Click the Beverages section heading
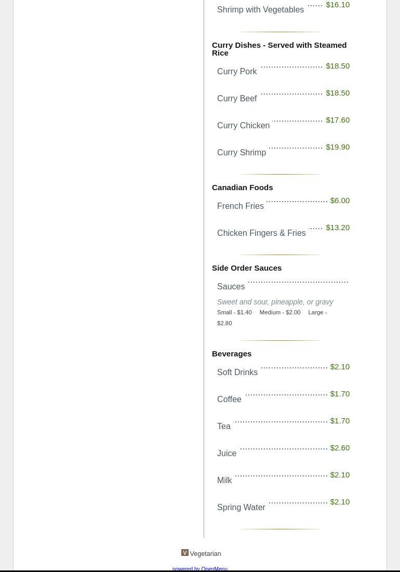The height and width of the screenshot is (572, 400). click(x=232, y=354)
